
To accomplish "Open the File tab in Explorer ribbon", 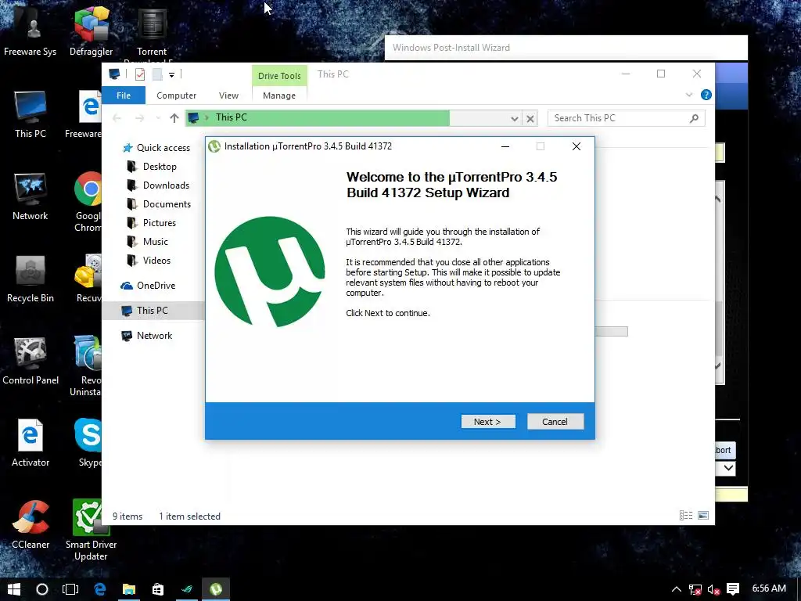I will 124,95.
